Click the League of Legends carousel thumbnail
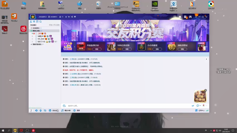 pyautogui.click(x=202, y=46)
